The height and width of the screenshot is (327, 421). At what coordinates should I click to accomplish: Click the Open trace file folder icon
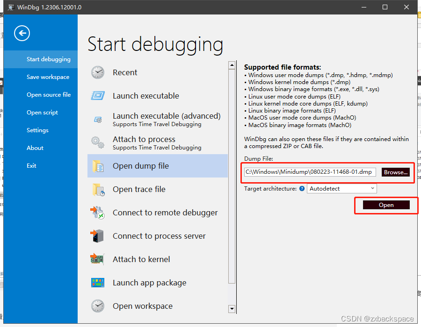(98, 190)
